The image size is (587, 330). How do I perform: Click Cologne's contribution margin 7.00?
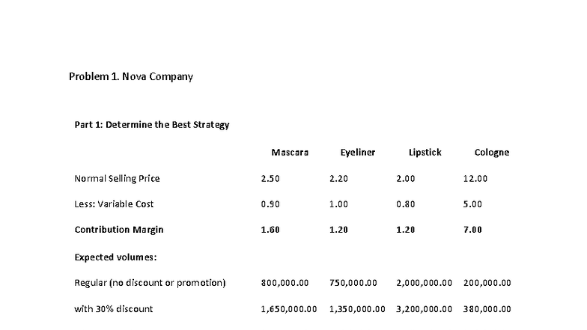[472, 230]
